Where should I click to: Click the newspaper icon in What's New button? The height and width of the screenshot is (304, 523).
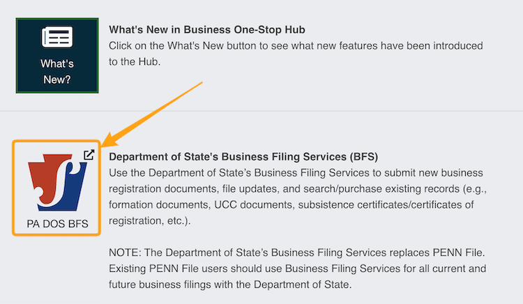pyautogui.click(x=57, y=37)
